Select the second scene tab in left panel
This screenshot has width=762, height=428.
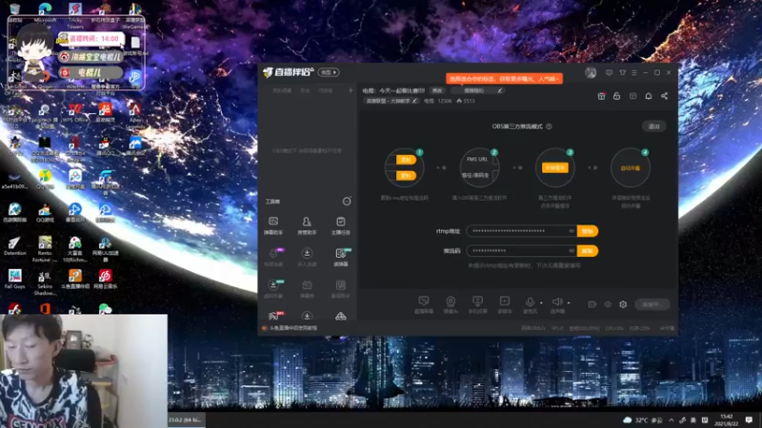pyautogui.click(x=305, y=90)
